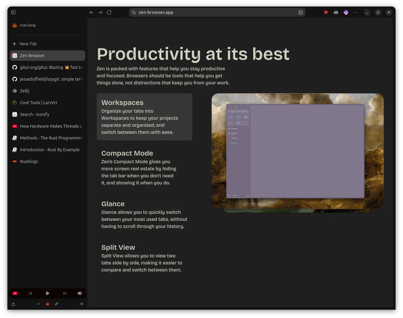Switch to the Zellij tab

click(48, 91)
